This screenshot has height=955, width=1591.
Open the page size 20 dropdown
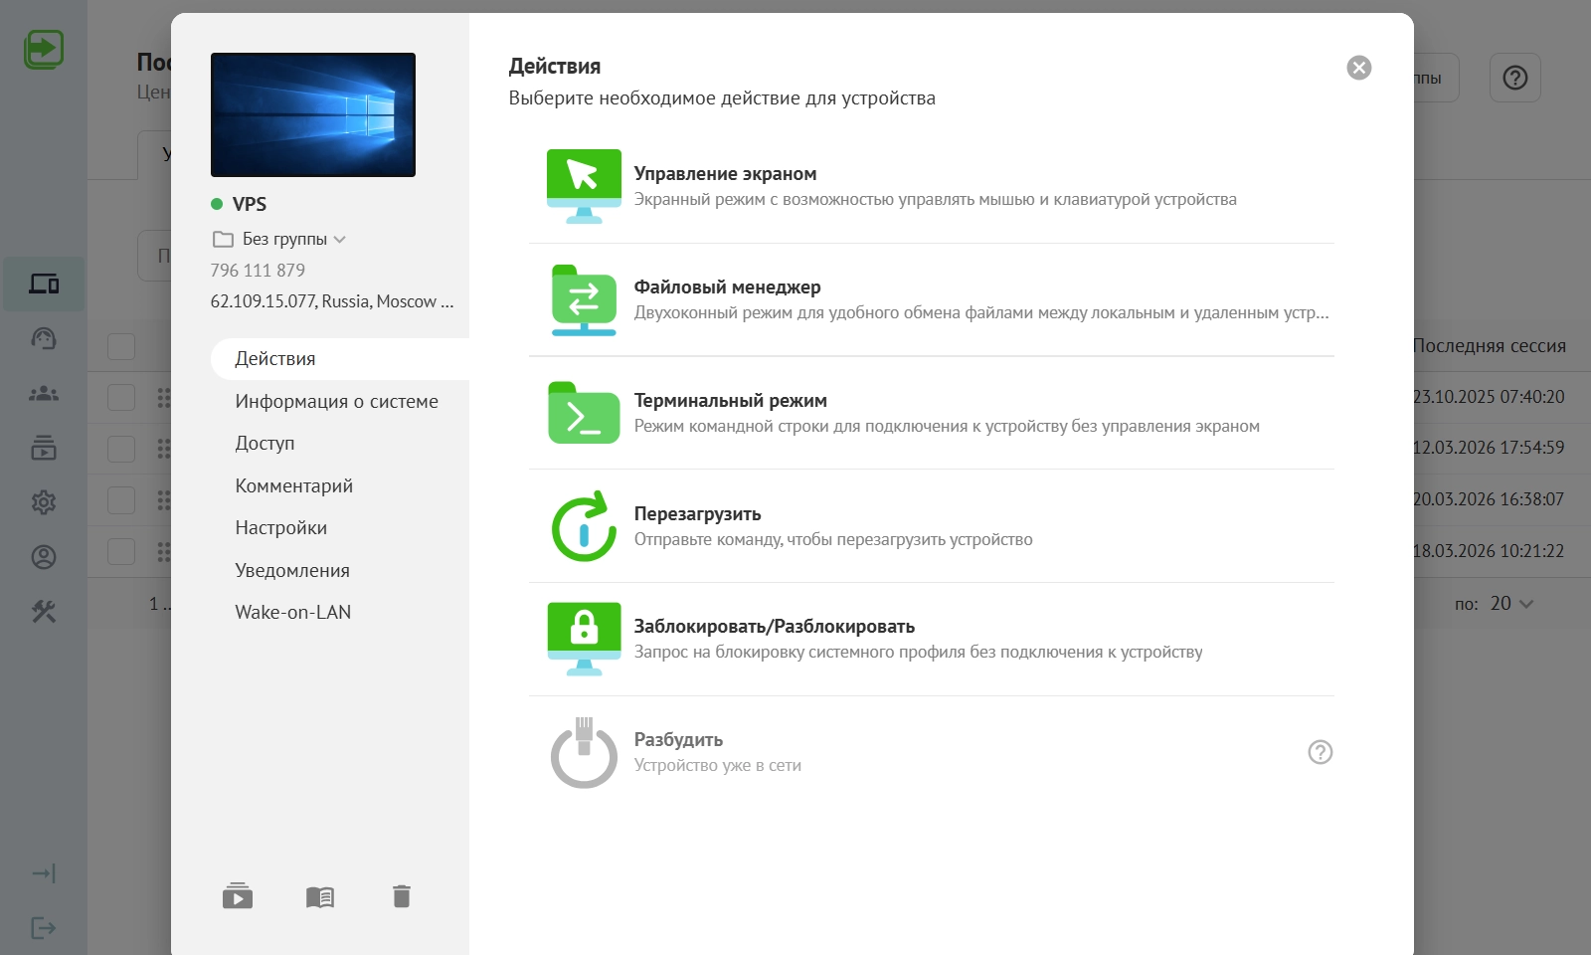click(x=1510, y=604)
